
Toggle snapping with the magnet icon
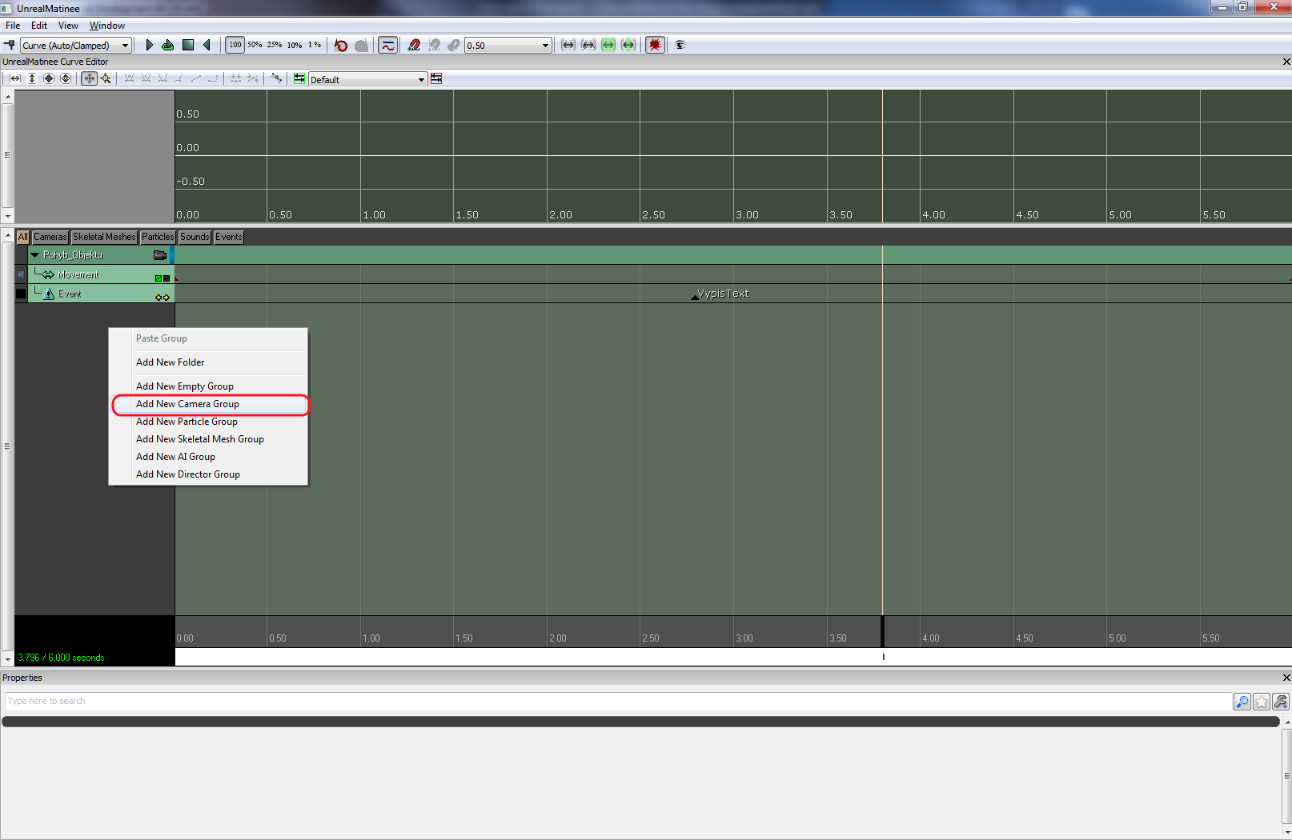point(414,45)
